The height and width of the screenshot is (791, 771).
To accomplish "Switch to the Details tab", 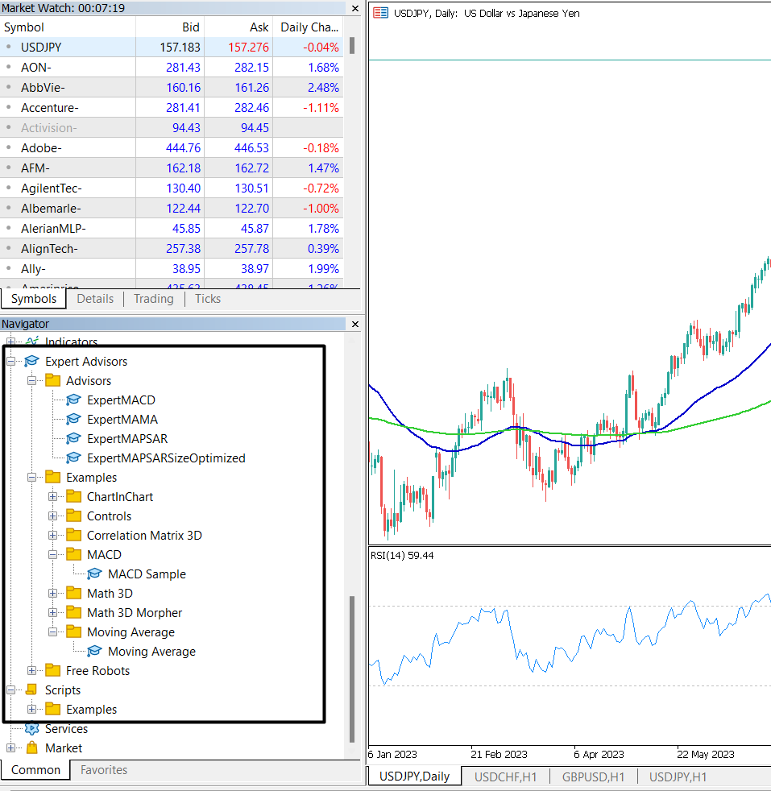I will (95, 299).
